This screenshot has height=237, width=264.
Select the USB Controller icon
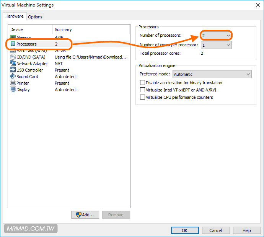coord(13,70)
